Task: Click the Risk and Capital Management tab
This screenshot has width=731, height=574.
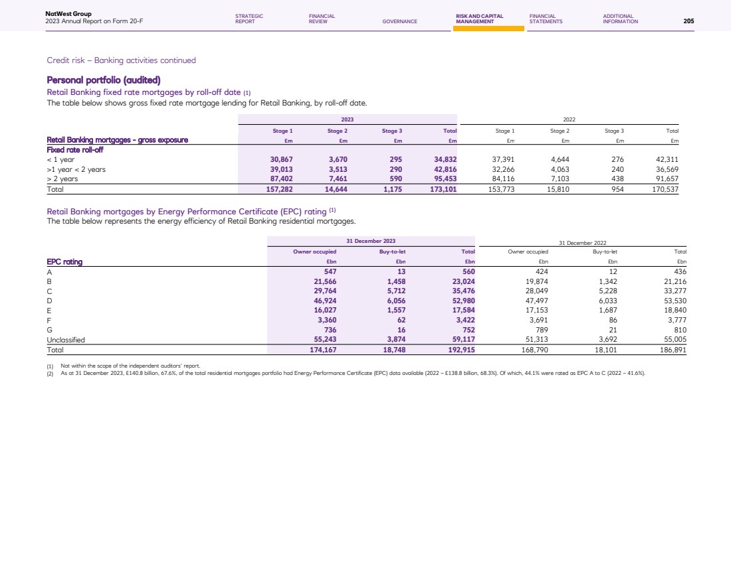Action: tap(479, 19)
